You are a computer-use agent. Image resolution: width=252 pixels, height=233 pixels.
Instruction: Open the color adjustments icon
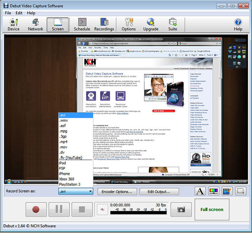pyautogui.click(x=213, y=191)
